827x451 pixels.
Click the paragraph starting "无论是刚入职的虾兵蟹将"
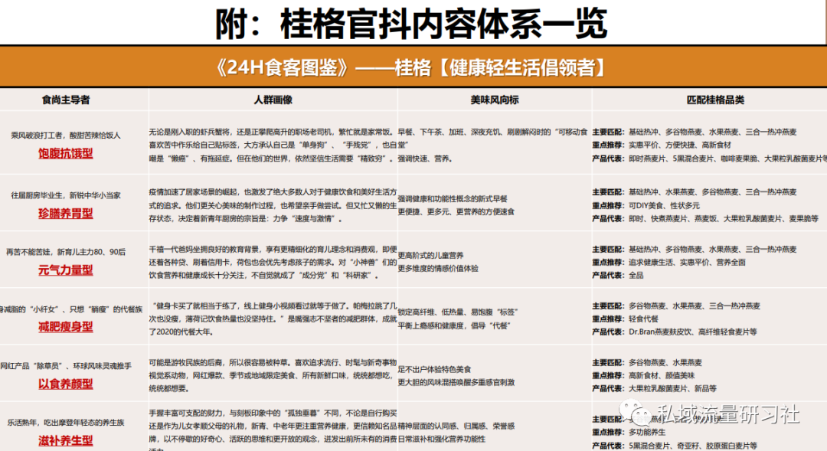coord(273,145)
